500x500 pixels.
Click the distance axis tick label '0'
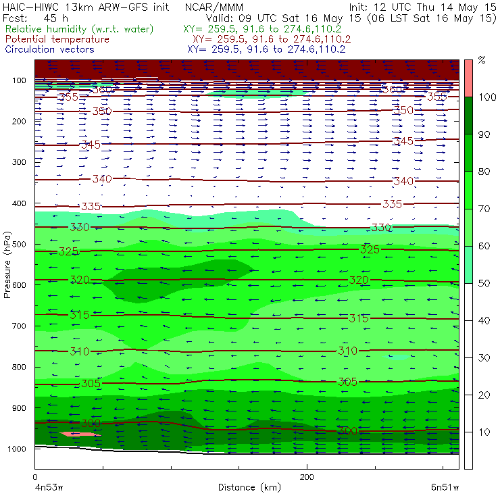tap(35, 477)
